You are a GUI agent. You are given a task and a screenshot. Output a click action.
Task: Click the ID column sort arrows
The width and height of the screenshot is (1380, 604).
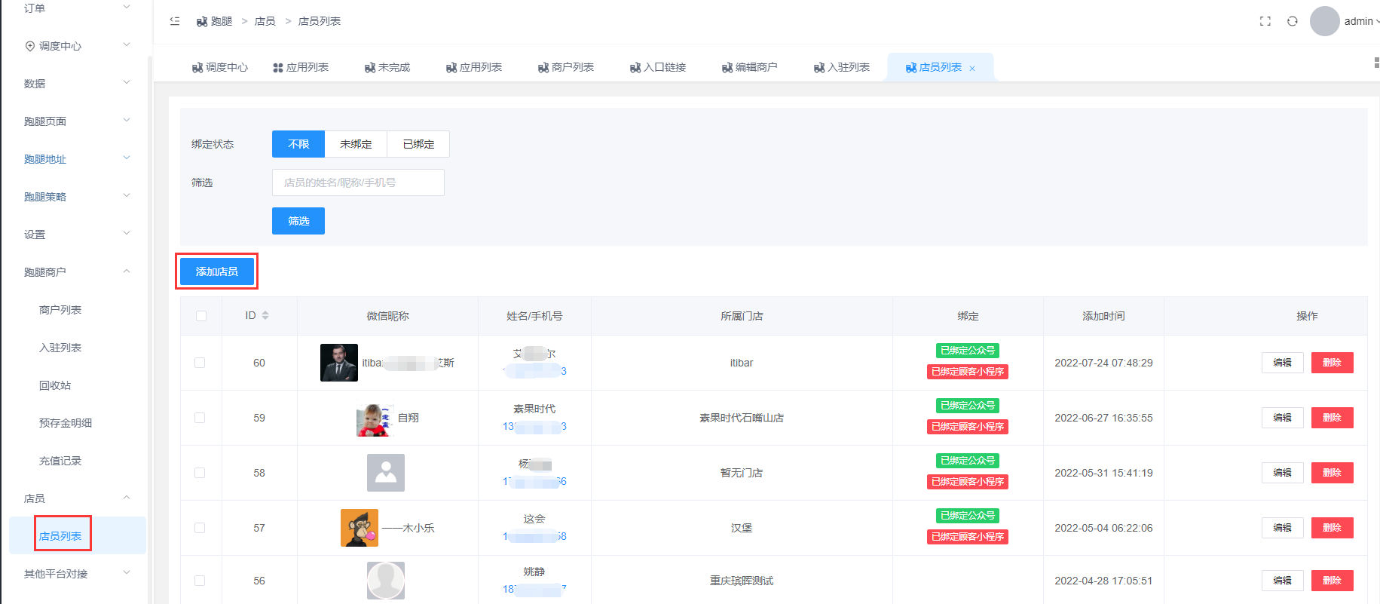pyautogui.click(x=265, y=315)
